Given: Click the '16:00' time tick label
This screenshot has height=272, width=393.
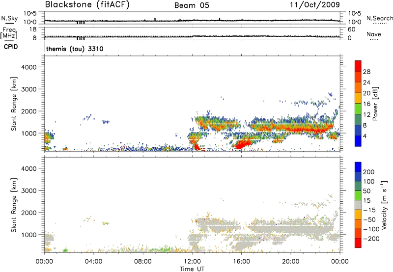Looking at the screenshot, I should 241,262.
